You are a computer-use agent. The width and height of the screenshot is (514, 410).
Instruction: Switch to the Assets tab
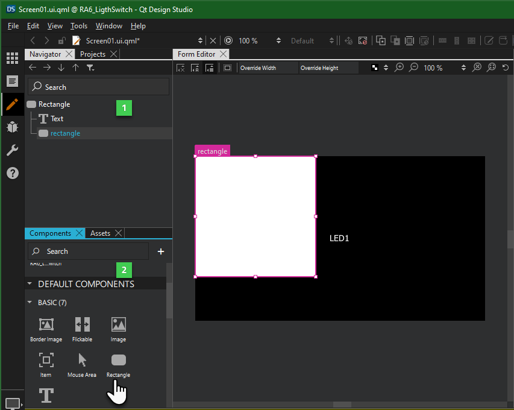[100, 233]
